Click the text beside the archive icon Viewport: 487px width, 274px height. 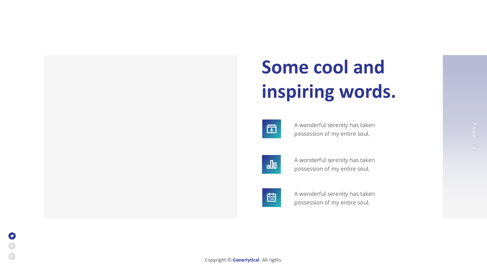click(x=334, y=129)
